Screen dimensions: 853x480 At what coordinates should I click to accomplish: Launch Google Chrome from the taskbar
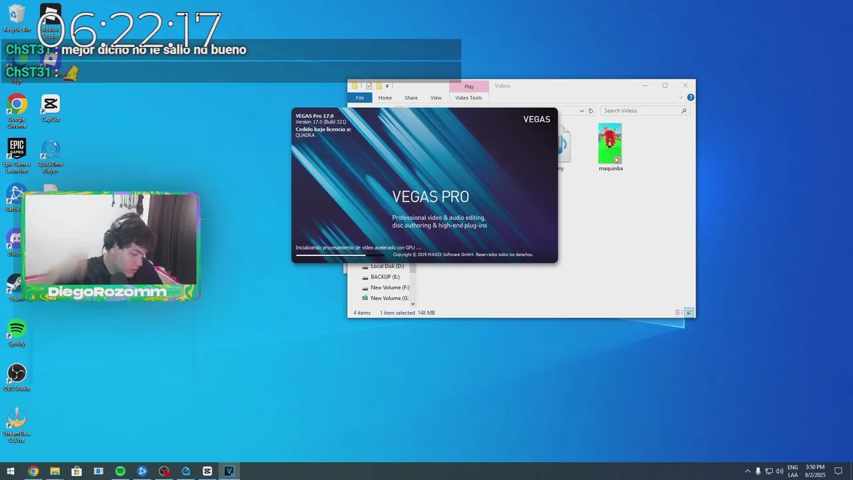[x=33, y=471]
